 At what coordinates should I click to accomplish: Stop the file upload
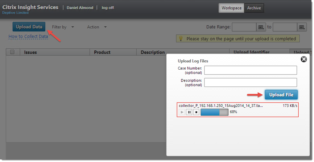196,112
